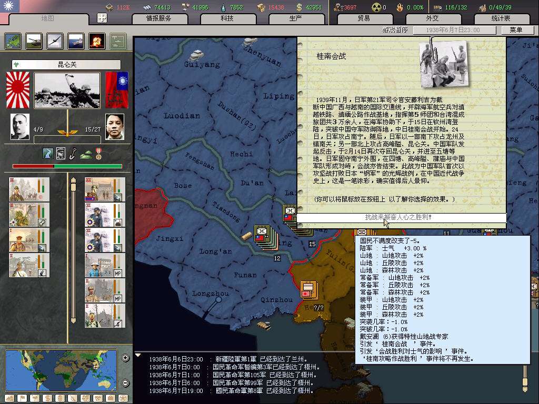Switch to the 地图 tab
Image resolution: width=539 pixels, height=404 pixels.
(x=47, y=18)
